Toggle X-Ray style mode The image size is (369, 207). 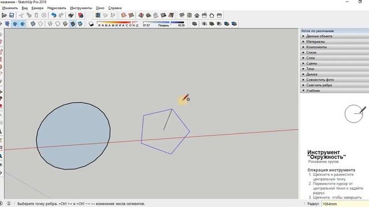click(33, 24)
